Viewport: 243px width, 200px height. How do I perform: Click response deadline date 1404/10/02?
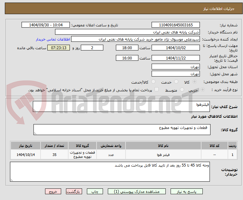176,48
